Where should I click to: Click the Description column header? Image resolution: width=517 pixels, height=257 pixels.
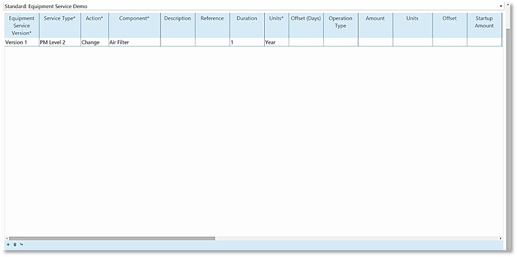click(178, 25)
